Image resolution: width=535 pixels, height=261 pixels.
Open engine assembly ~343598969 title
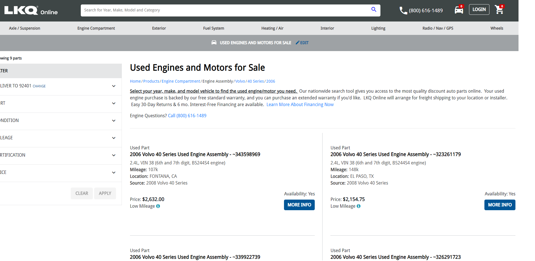pos(195,154)
